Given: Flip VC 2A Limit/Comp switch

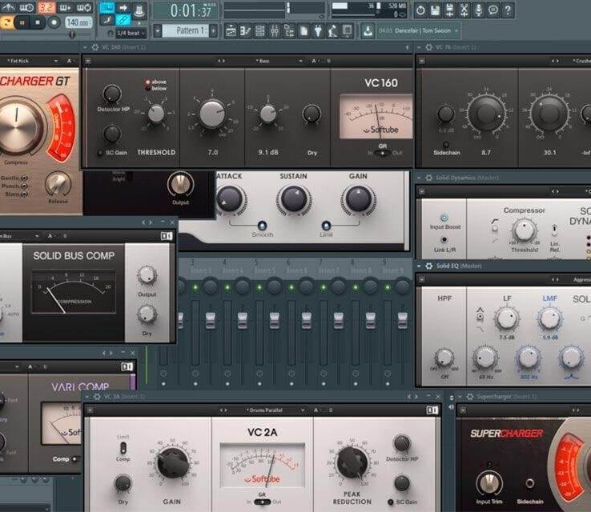Looking at the screenshot, I should tap(123, 448).
